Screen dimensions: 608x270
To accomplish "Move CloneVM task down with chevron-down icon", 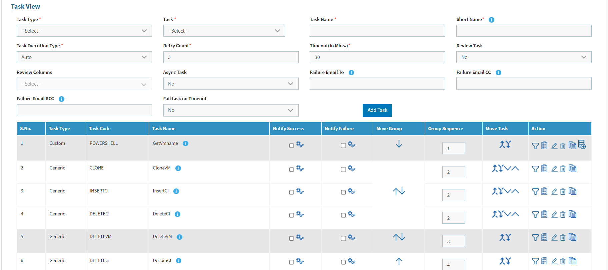I will 507,168.
